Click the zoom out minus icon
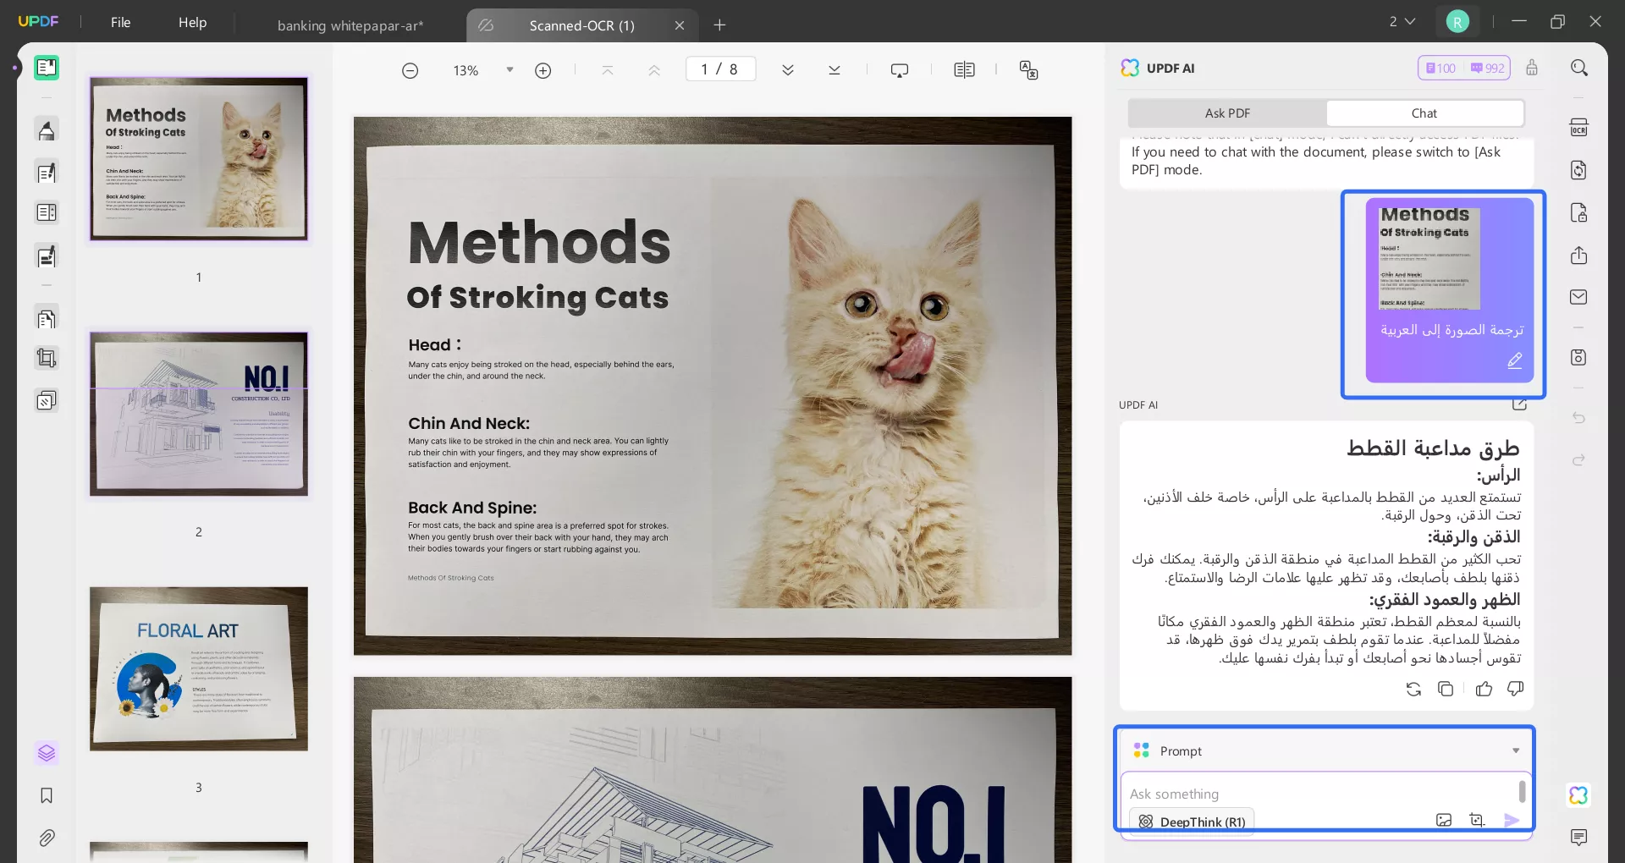 410,70
